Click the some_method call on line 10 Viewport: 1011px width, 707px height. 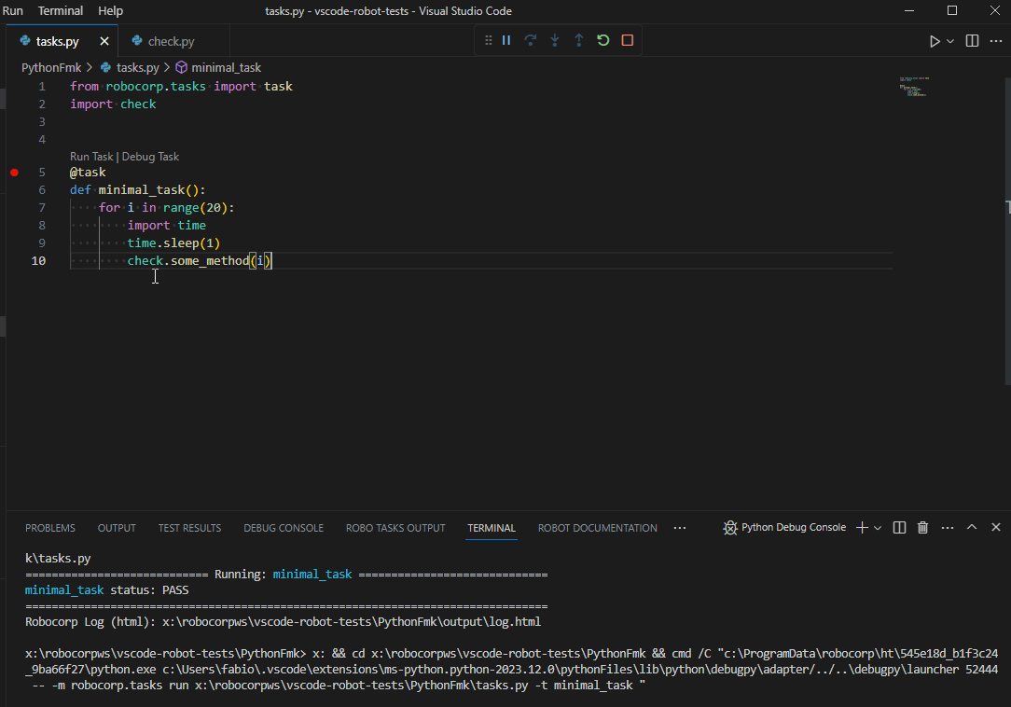click(x=210, y=260)
